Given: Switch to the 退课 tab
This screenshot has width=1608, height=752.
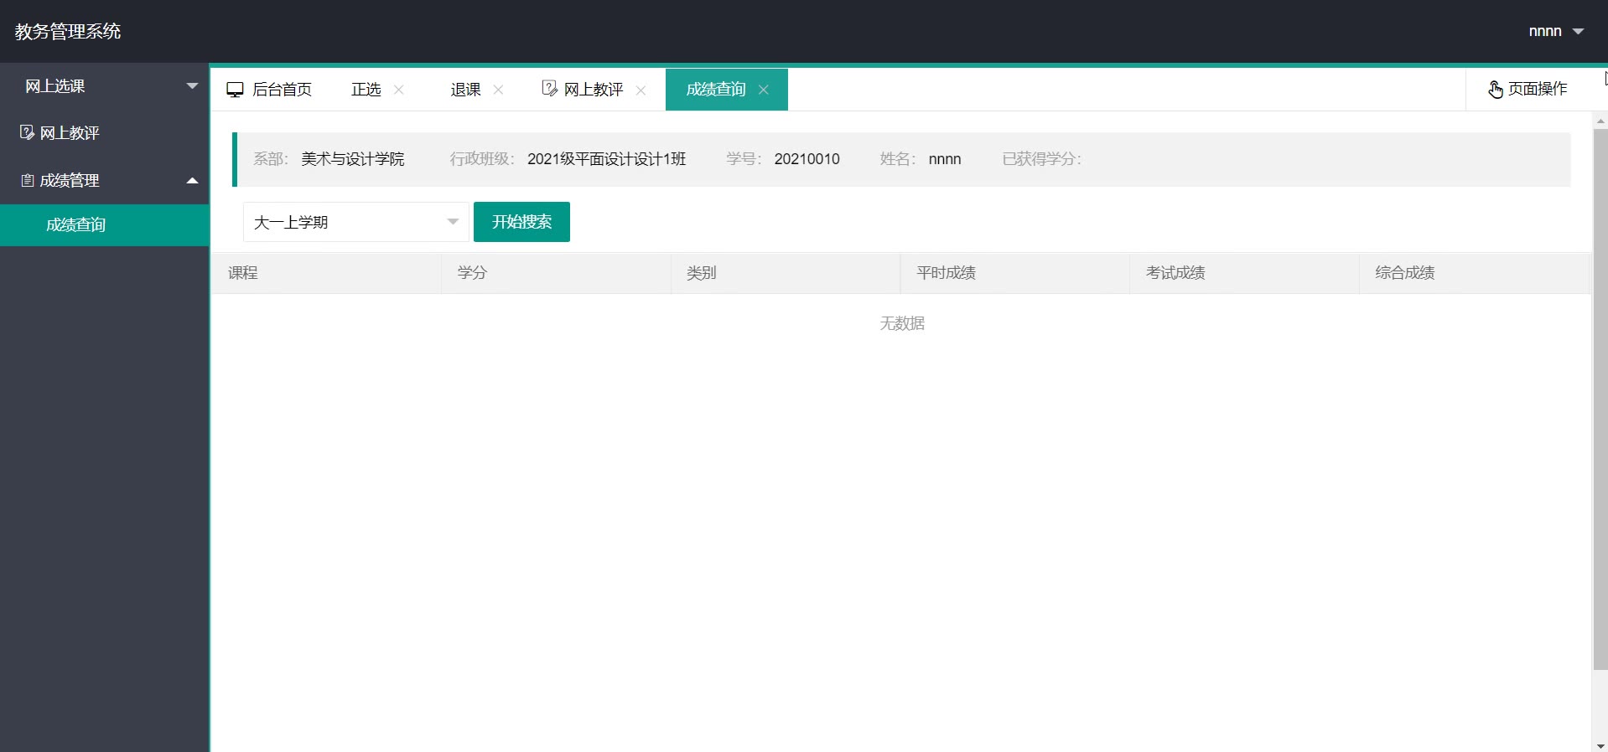Looking at the screenshot, I should (465, 90).
